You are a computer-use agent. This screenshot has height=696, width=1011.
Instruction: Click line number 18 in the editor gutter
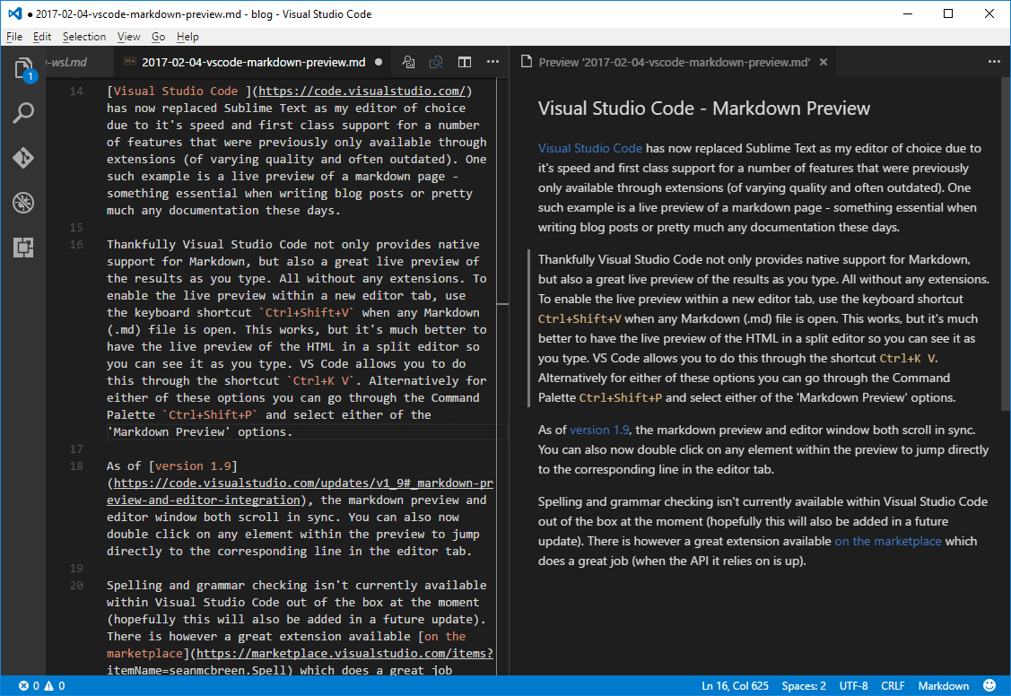(x=77, y=465)
